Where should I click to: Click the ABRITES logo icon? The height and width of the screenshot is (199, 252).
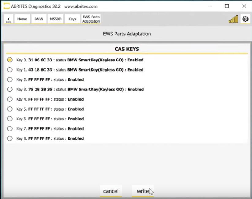pyautogui.click(x=6, y=6)
